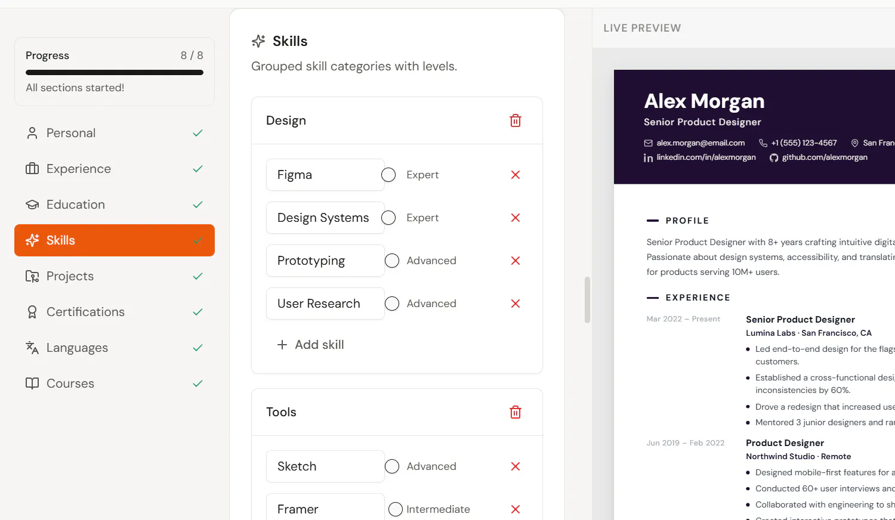
Task: Select the radio circle next to Figma
Action: (388, 175)
